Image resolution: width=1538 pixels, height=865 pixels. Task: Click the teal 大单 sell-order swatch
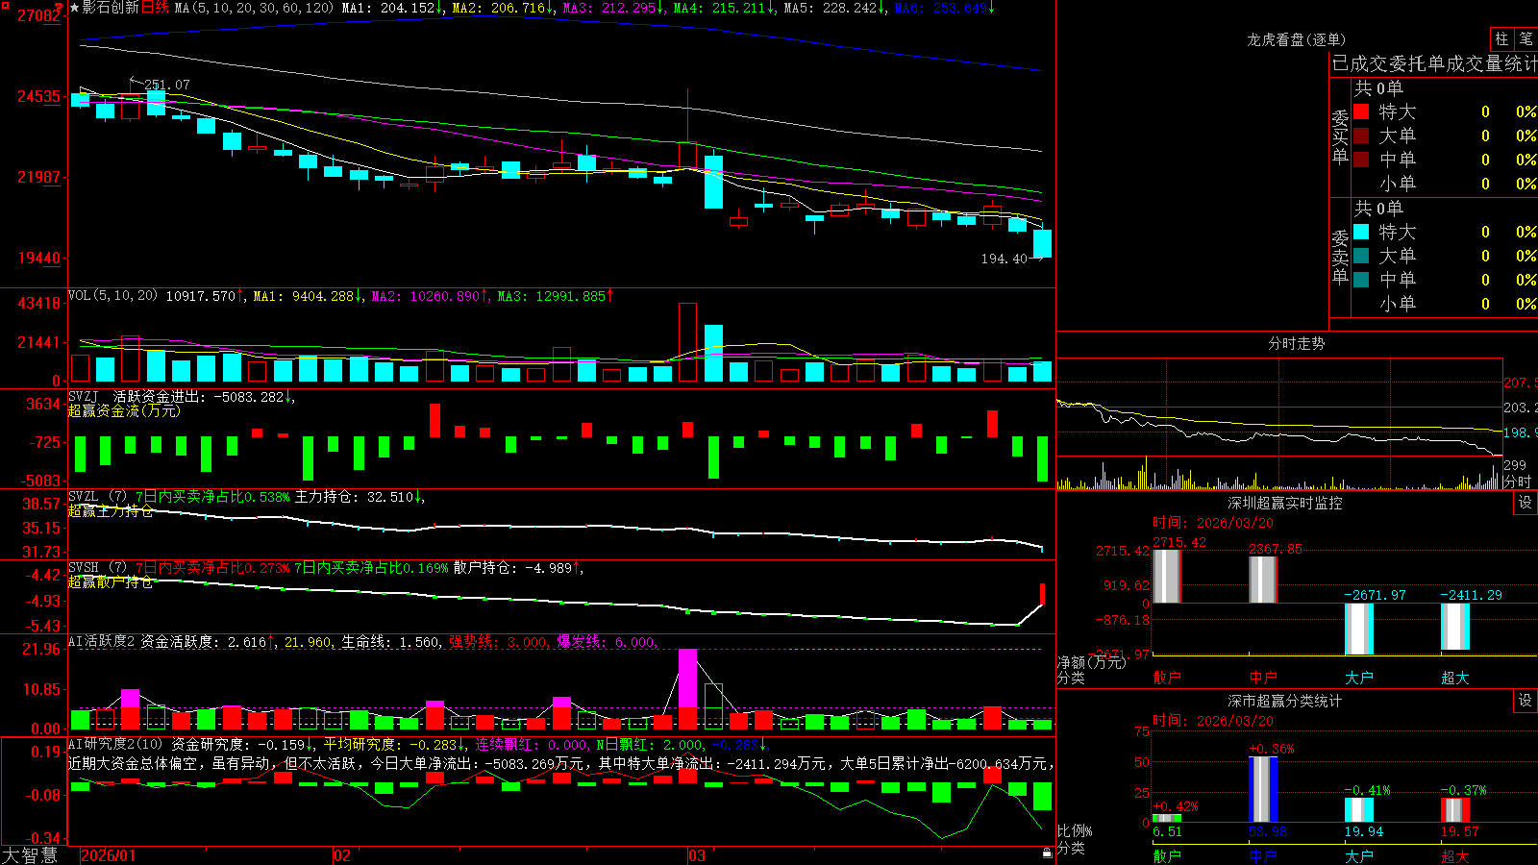[x=1361, y=256]
